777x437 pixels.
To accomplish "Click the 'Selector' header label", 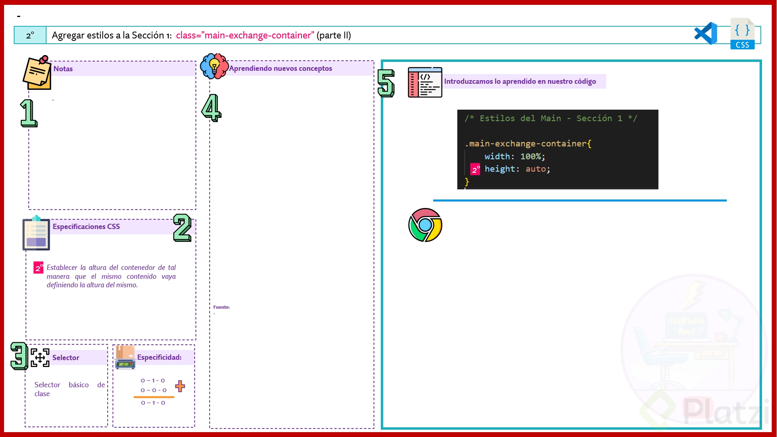I will 66,358.
